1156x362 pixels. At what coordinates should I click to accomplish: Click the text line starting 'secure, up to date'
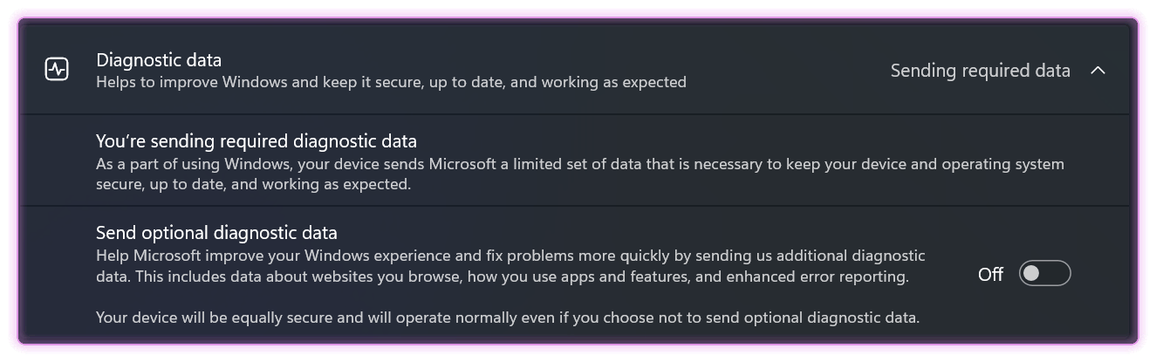pyautogui.click(x=252, y=185)
